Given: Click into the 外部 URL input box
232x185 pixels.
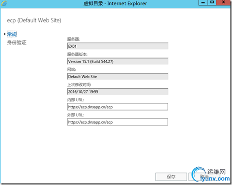Looking at the screenshot, I should (x=118, y=122).
